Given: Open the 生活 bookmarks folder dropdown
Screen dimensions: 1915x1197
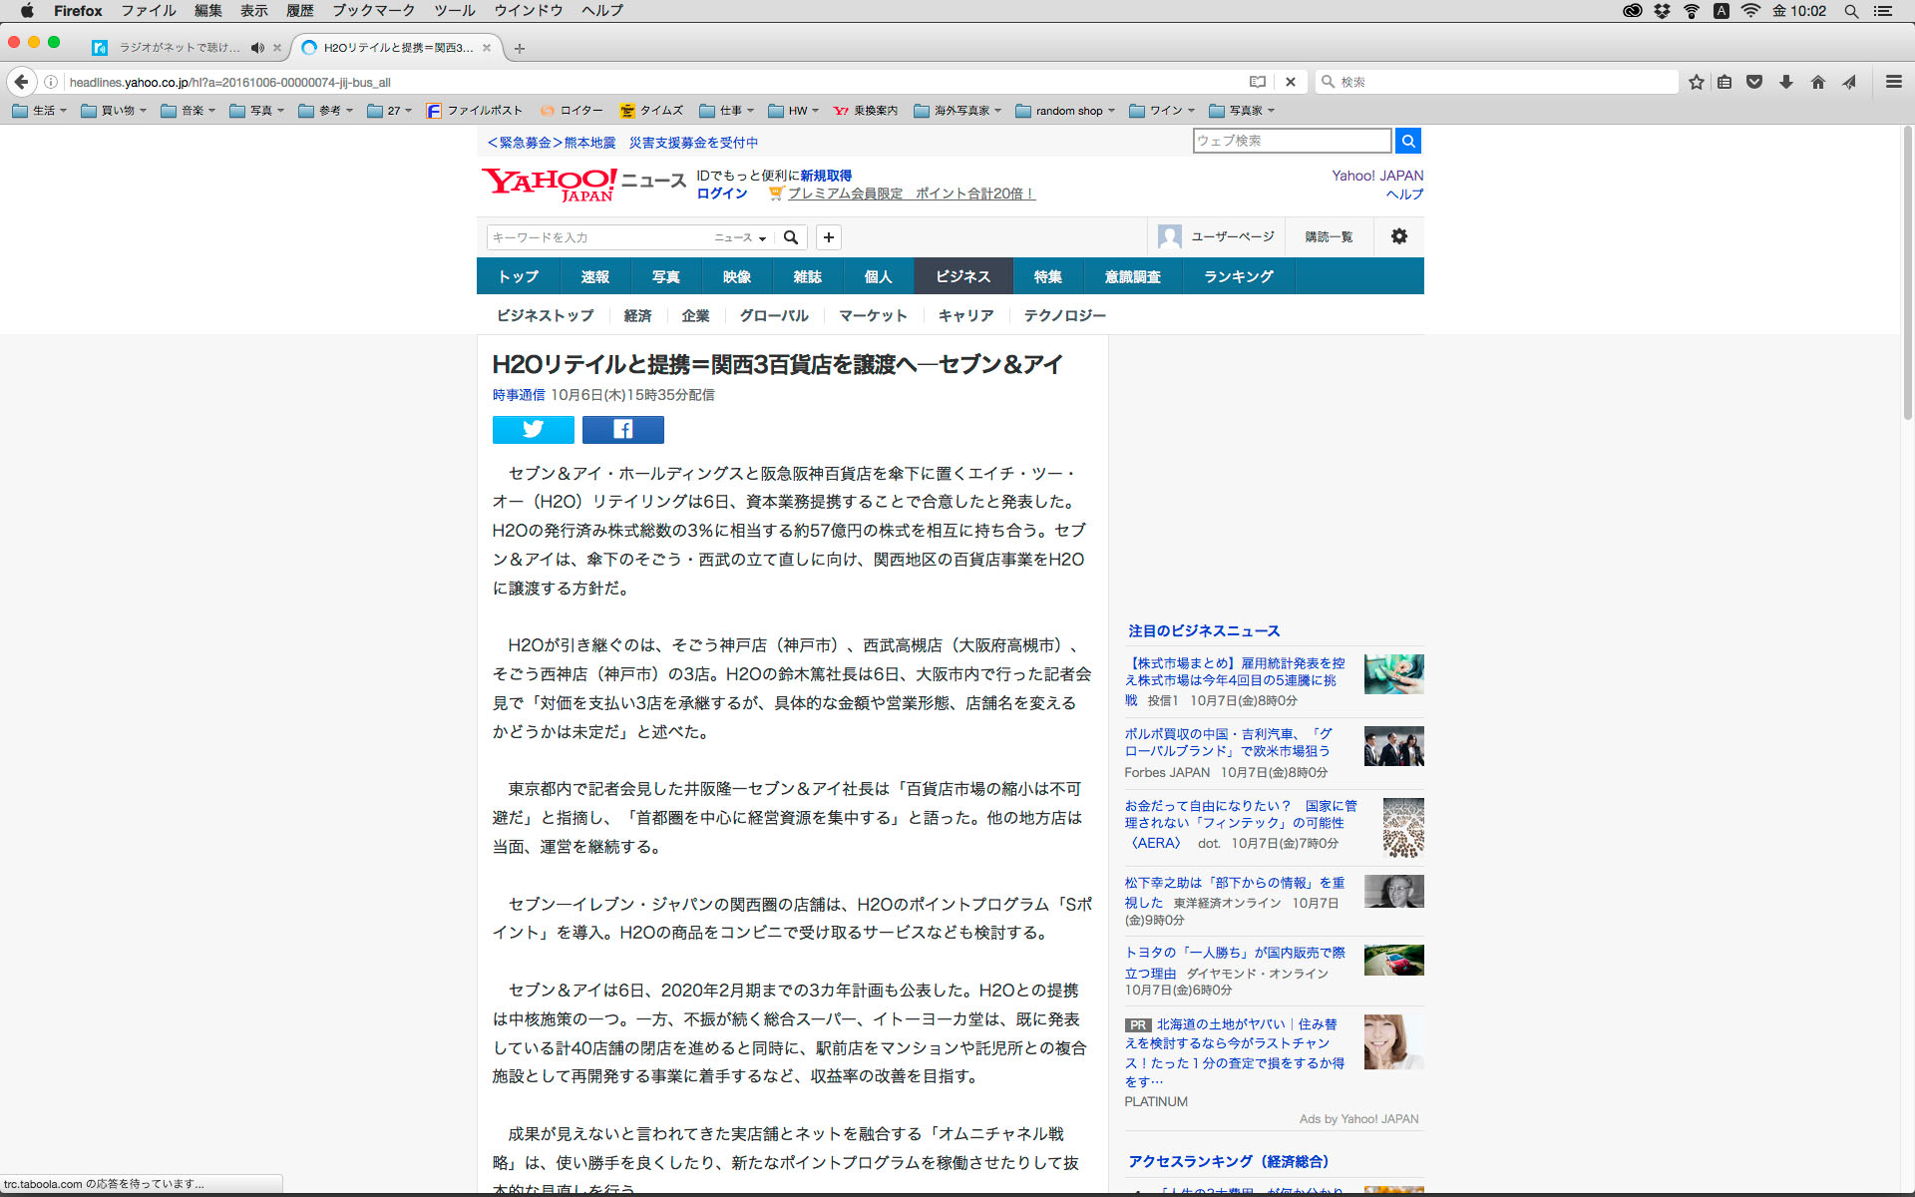Looking at the screenshot, I should point(40,111).
